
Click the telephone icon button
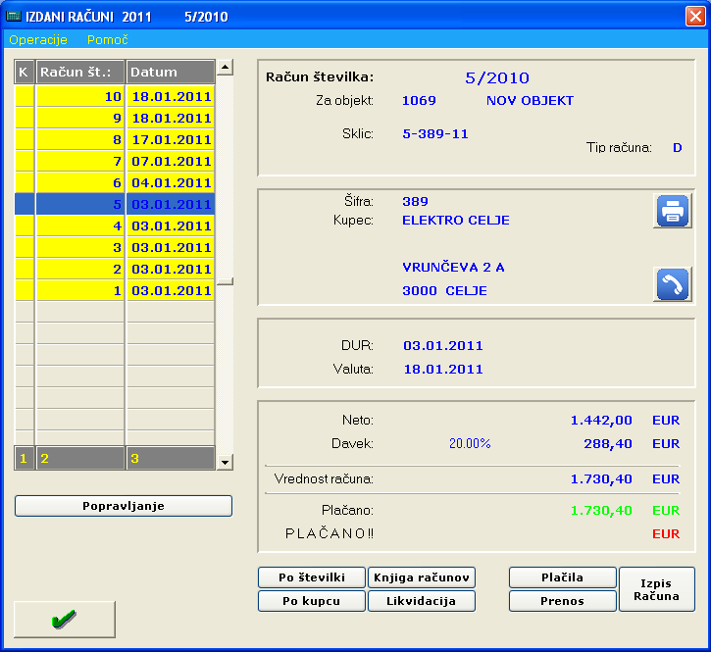pos(672,284)
